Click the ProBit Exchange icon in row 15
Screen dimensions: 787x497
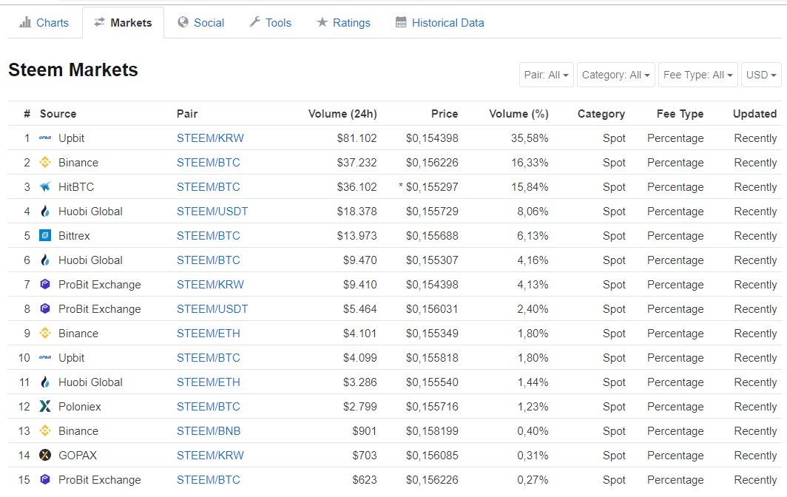[45, 479]
